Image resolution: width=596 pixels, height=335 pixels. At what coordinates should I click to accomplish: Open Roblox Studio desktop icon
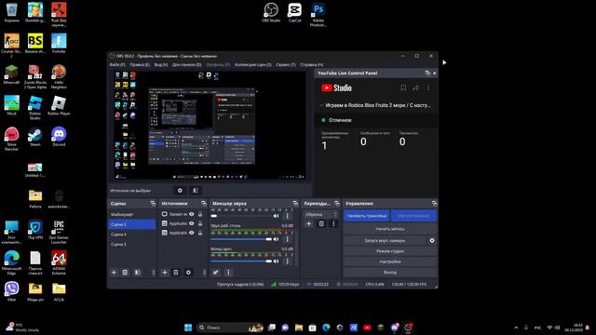tap(35, 108)
